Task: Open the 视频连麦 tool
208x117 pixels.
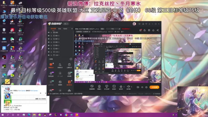Action: [51, 74]
